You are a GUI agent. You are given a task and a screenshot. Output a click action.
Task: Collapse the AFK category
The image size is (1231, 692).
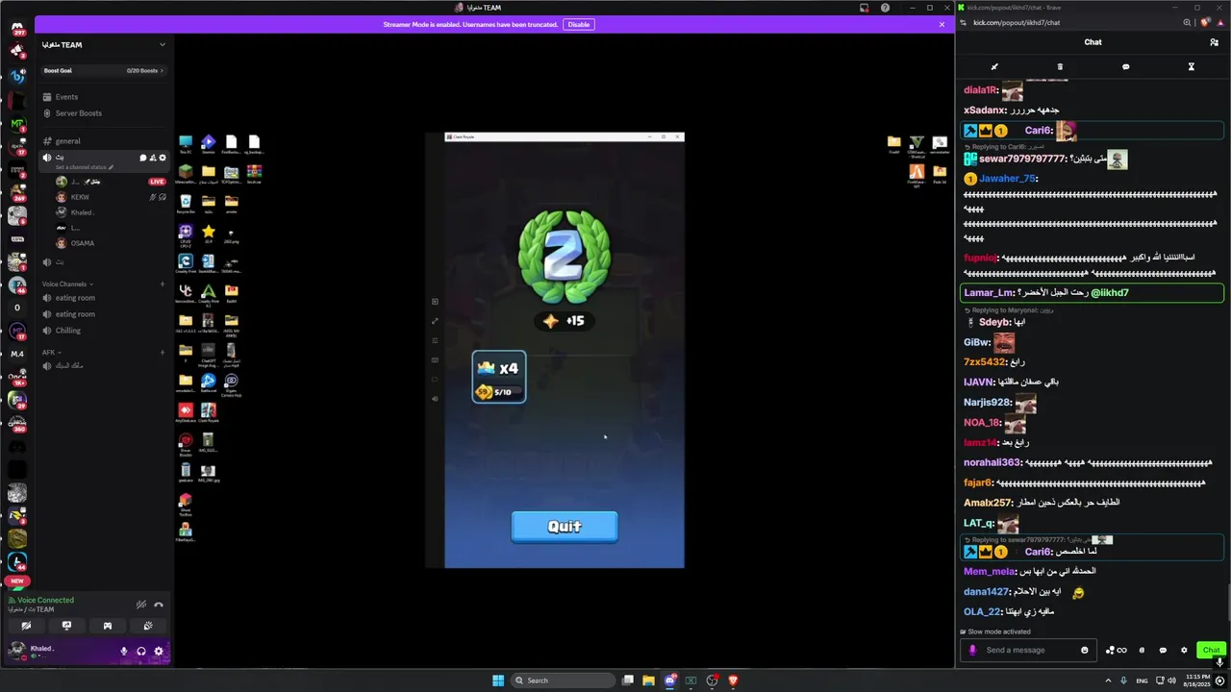coord(51,352)
